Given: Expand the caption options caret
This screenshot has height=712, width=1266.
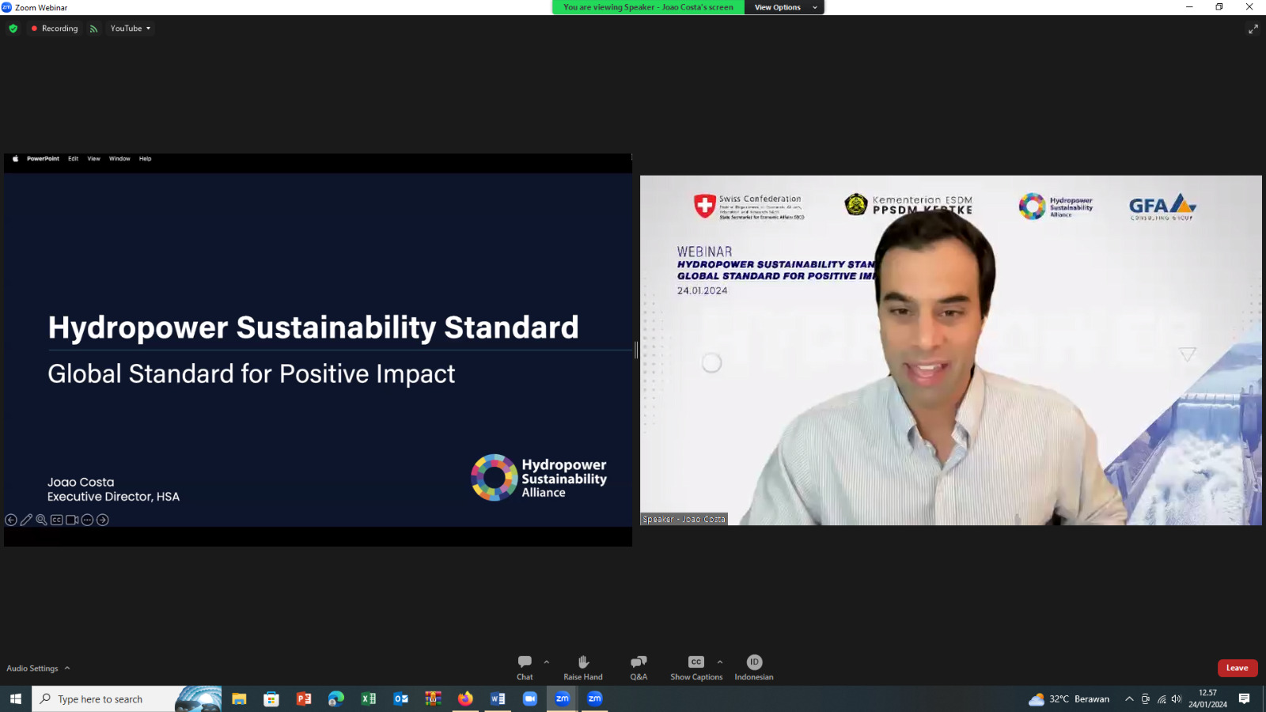Looking at the screenshot, I should (x=719, y=662).
